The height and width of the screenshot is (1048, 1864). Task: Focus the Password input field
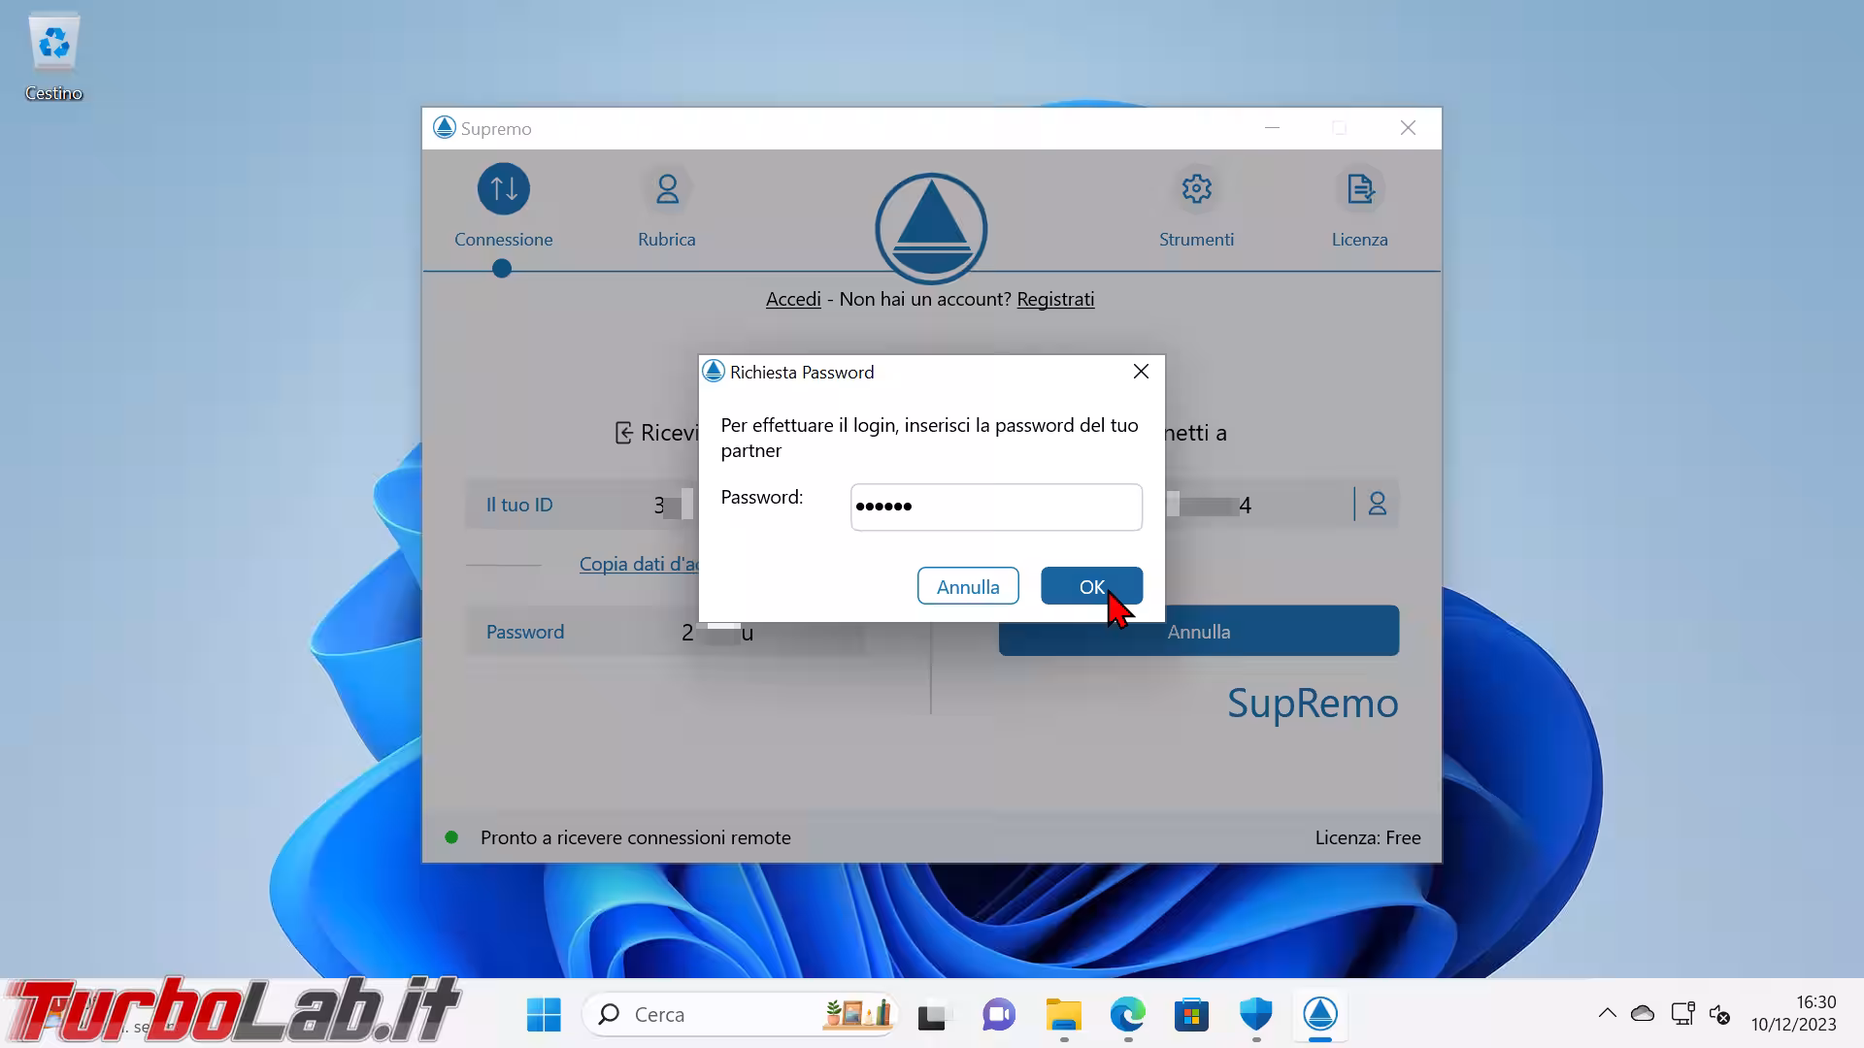995,507
